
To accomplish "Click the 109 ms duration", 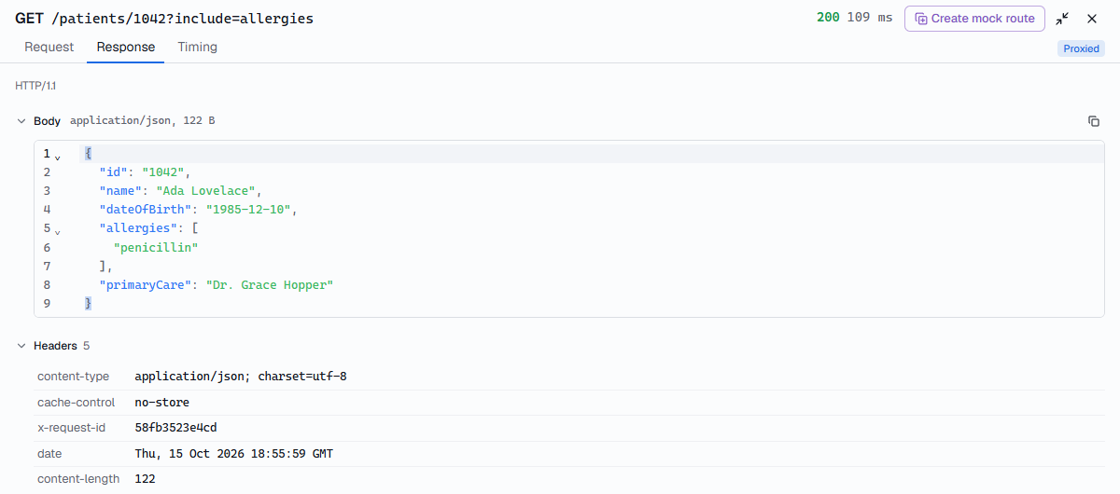I will [869, 18].
